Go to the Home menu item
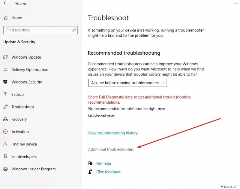The height and width of the screenshot is (189, 240). click(x=16, y=18)
